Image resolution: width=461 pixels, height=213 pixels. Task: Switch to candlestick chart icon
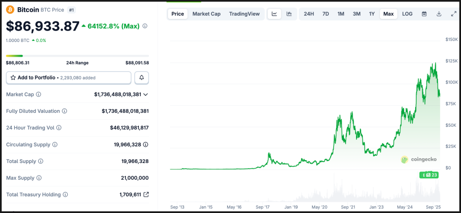tap(289, 14)
